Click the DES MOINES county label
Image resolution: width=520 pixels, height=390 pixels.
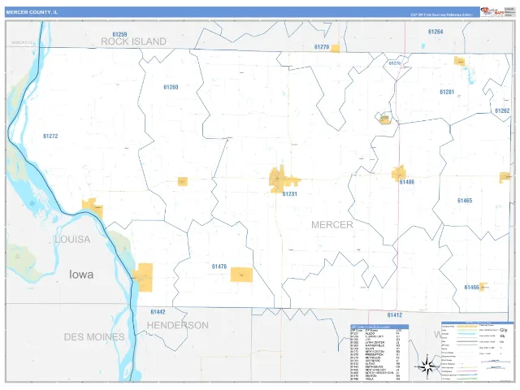94,337
